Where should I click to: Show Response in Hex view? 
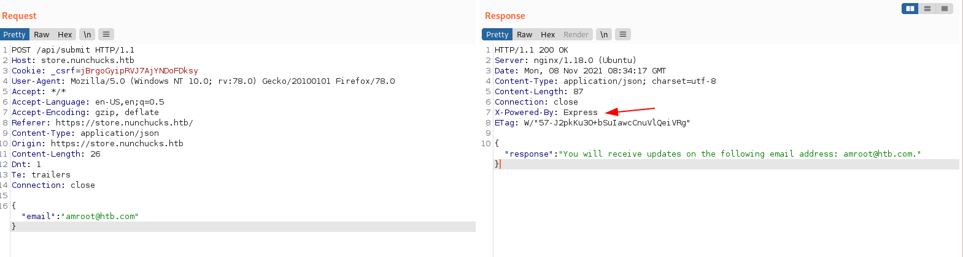tap(547, 34)
